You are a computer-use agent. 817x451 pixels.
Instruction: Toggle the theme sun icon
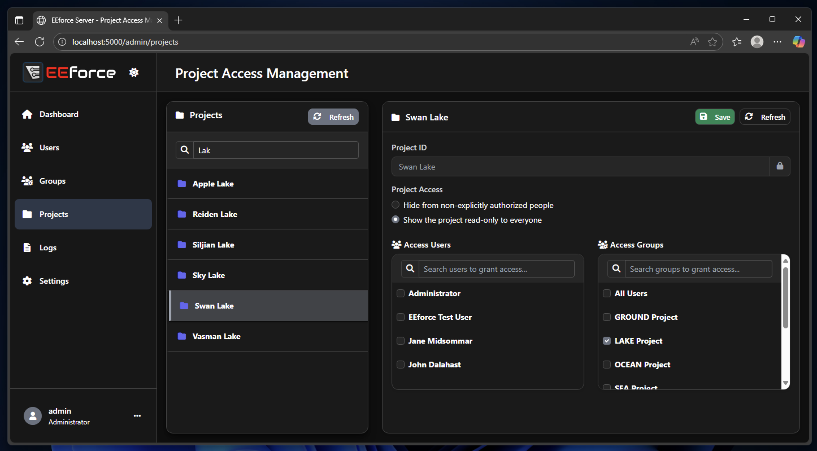(x=134, y=73)
